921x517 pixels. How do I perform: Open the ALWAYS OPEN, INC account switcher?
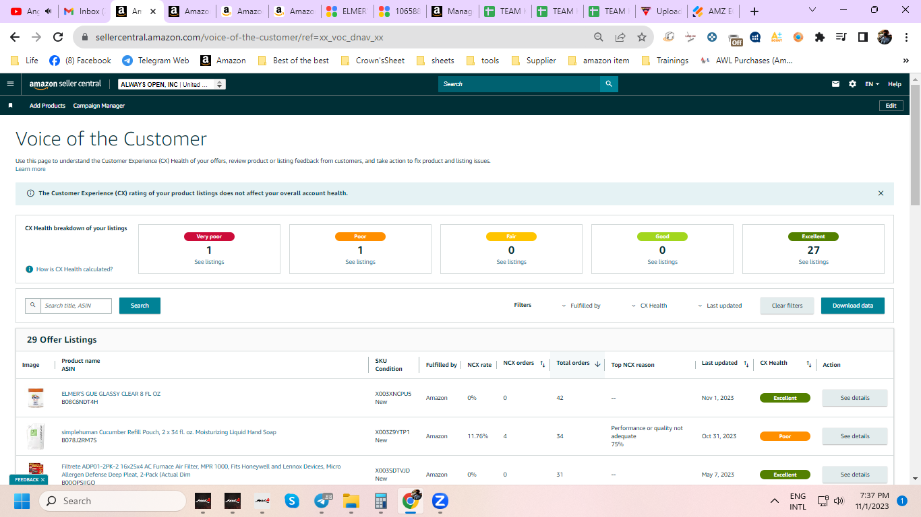coord(172,84)
